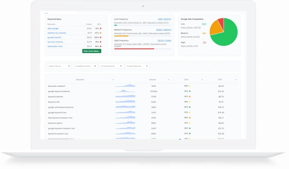Select the keywords research row
Viewport: 289px width, 169px height.
click(x=143, y=86)
